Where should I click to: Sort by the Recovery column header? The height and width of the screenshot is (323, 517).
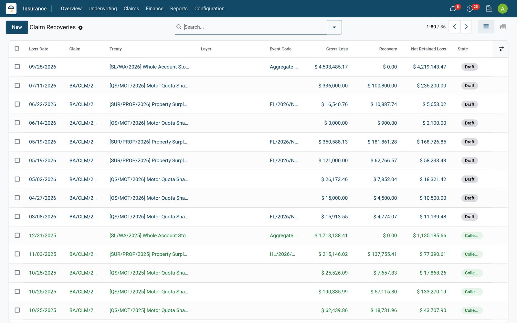tap(388, 49)
